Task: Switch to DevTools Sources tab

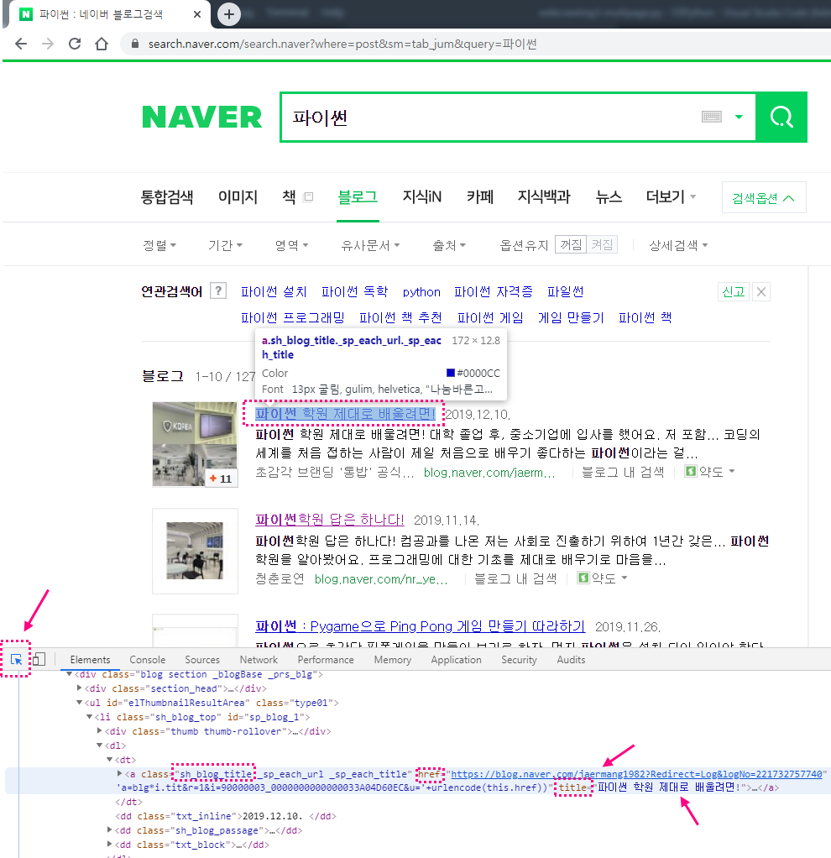Action: click(201, 660)
